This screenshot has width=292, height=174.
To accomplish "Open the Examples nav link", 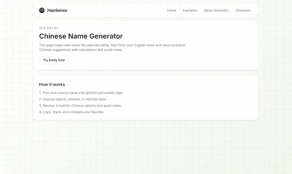I will pyautogui.click(x=190, y=11).
